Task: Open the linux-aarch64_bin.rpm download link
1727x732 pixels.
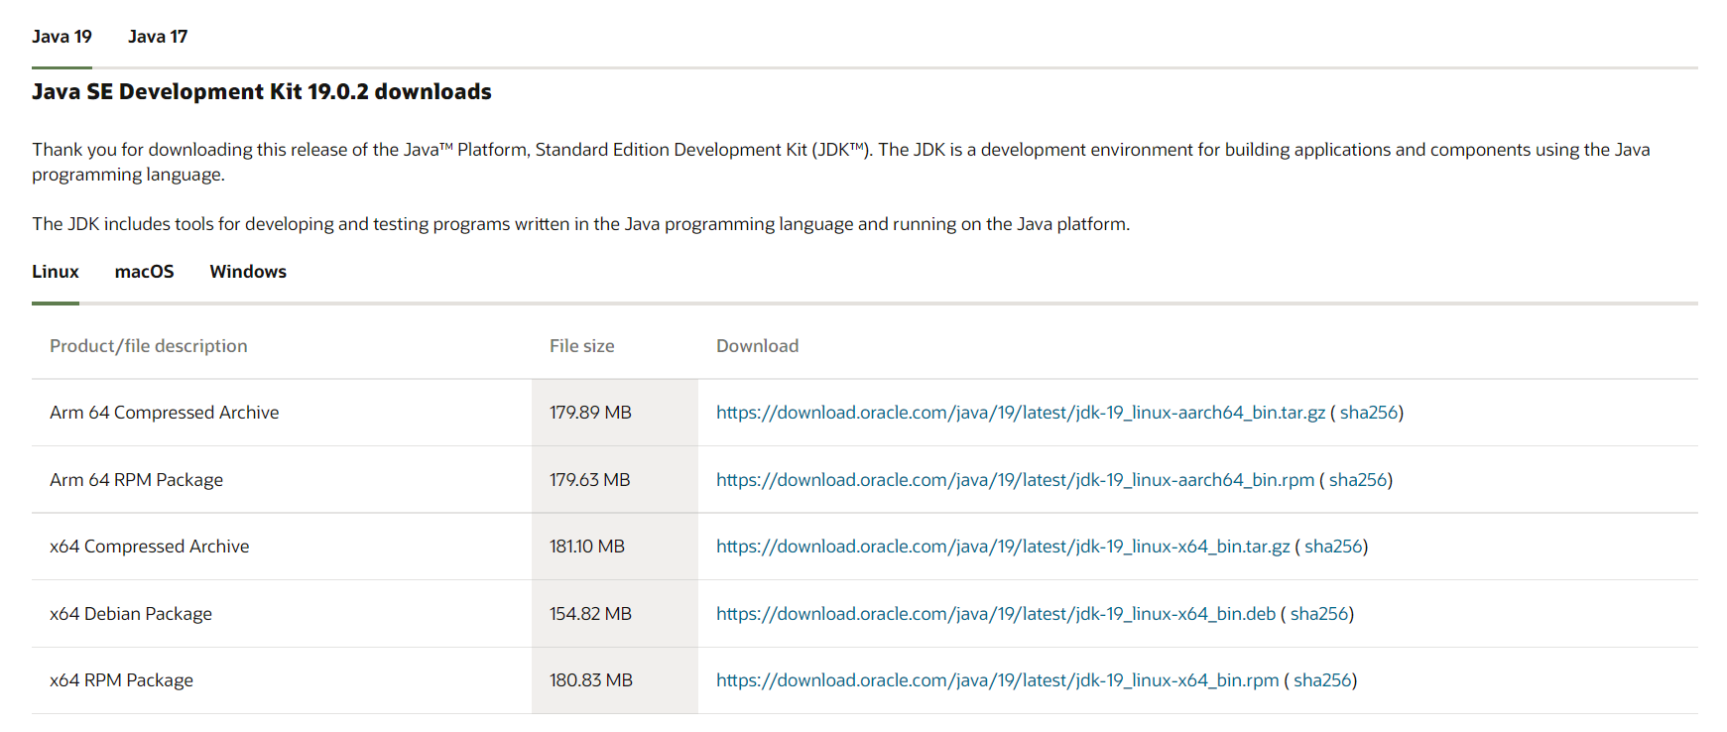Action: (1015, 480)
